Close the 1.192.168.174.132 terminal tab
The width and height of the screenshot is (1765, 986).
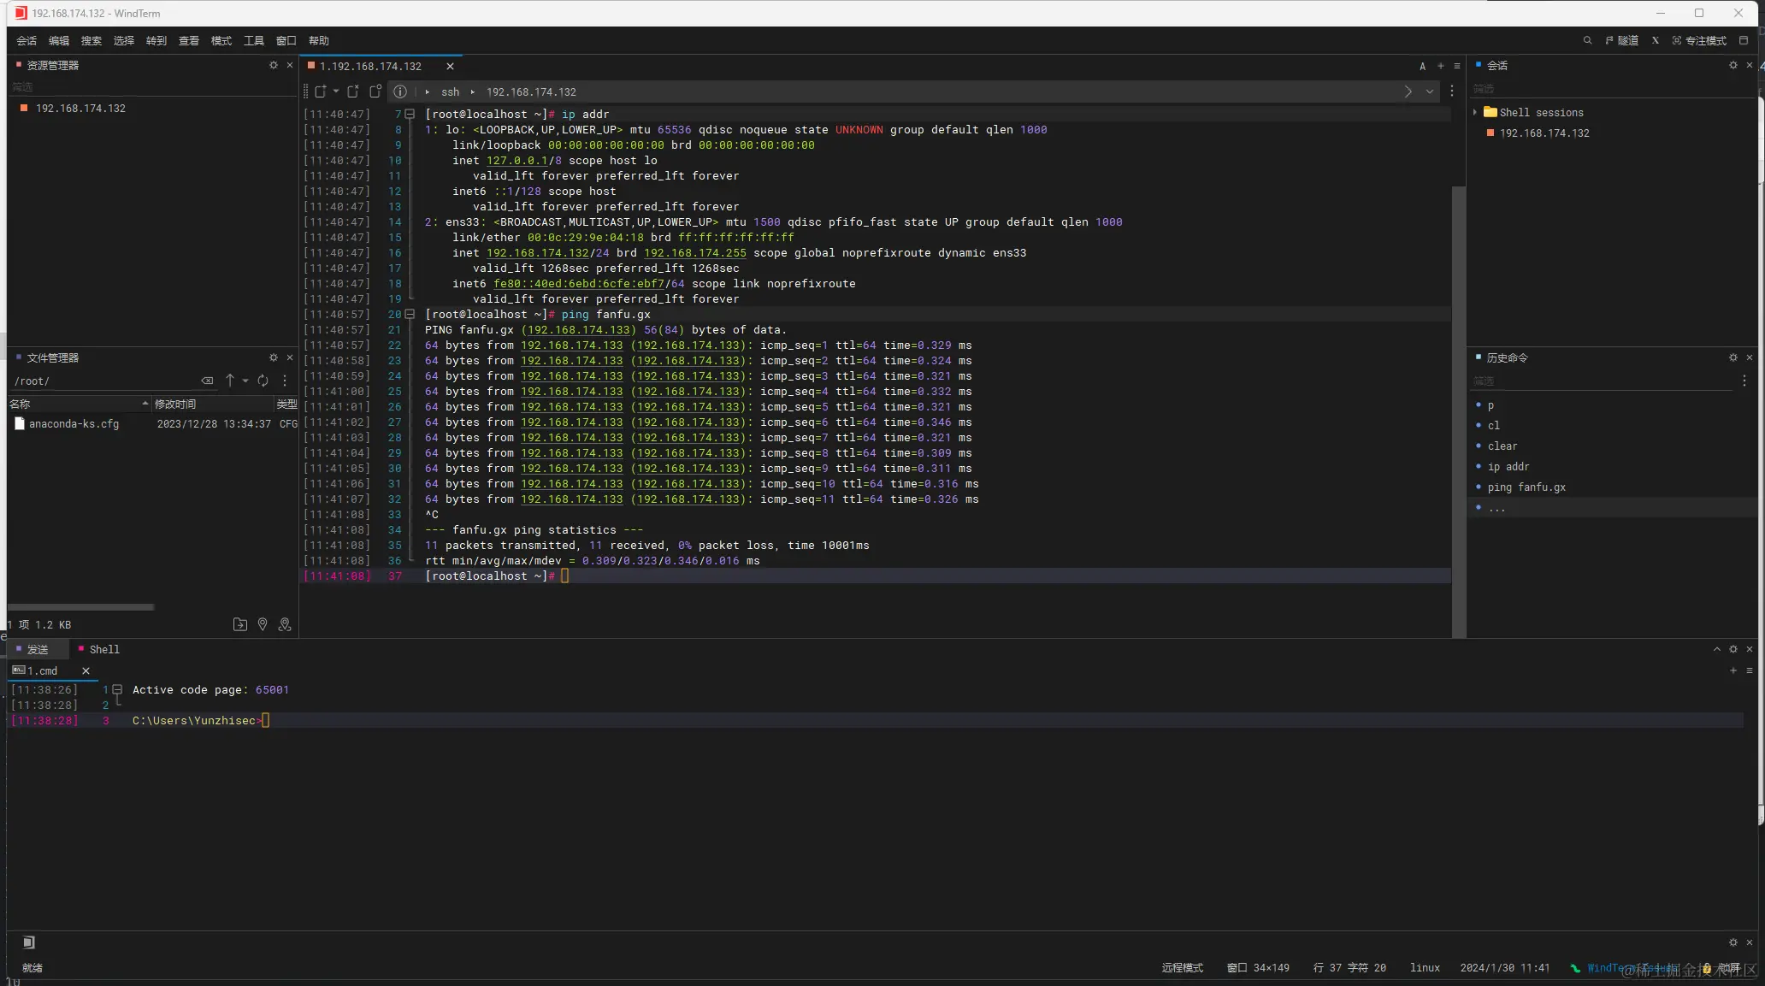pyautogui.click(x=450, y=66)
